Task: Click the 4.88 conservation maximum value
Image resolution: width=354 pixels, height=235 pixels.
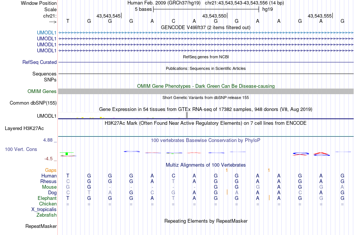Action: [48, 140]
